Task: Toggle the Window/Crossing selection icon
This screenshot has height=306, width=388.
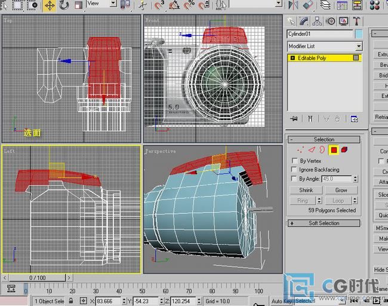Action: coord(32,5)
